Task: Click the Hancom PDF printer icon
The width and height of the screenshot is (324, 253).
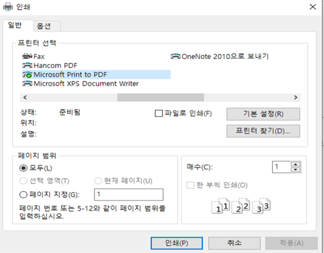Action: click(27, 65)
